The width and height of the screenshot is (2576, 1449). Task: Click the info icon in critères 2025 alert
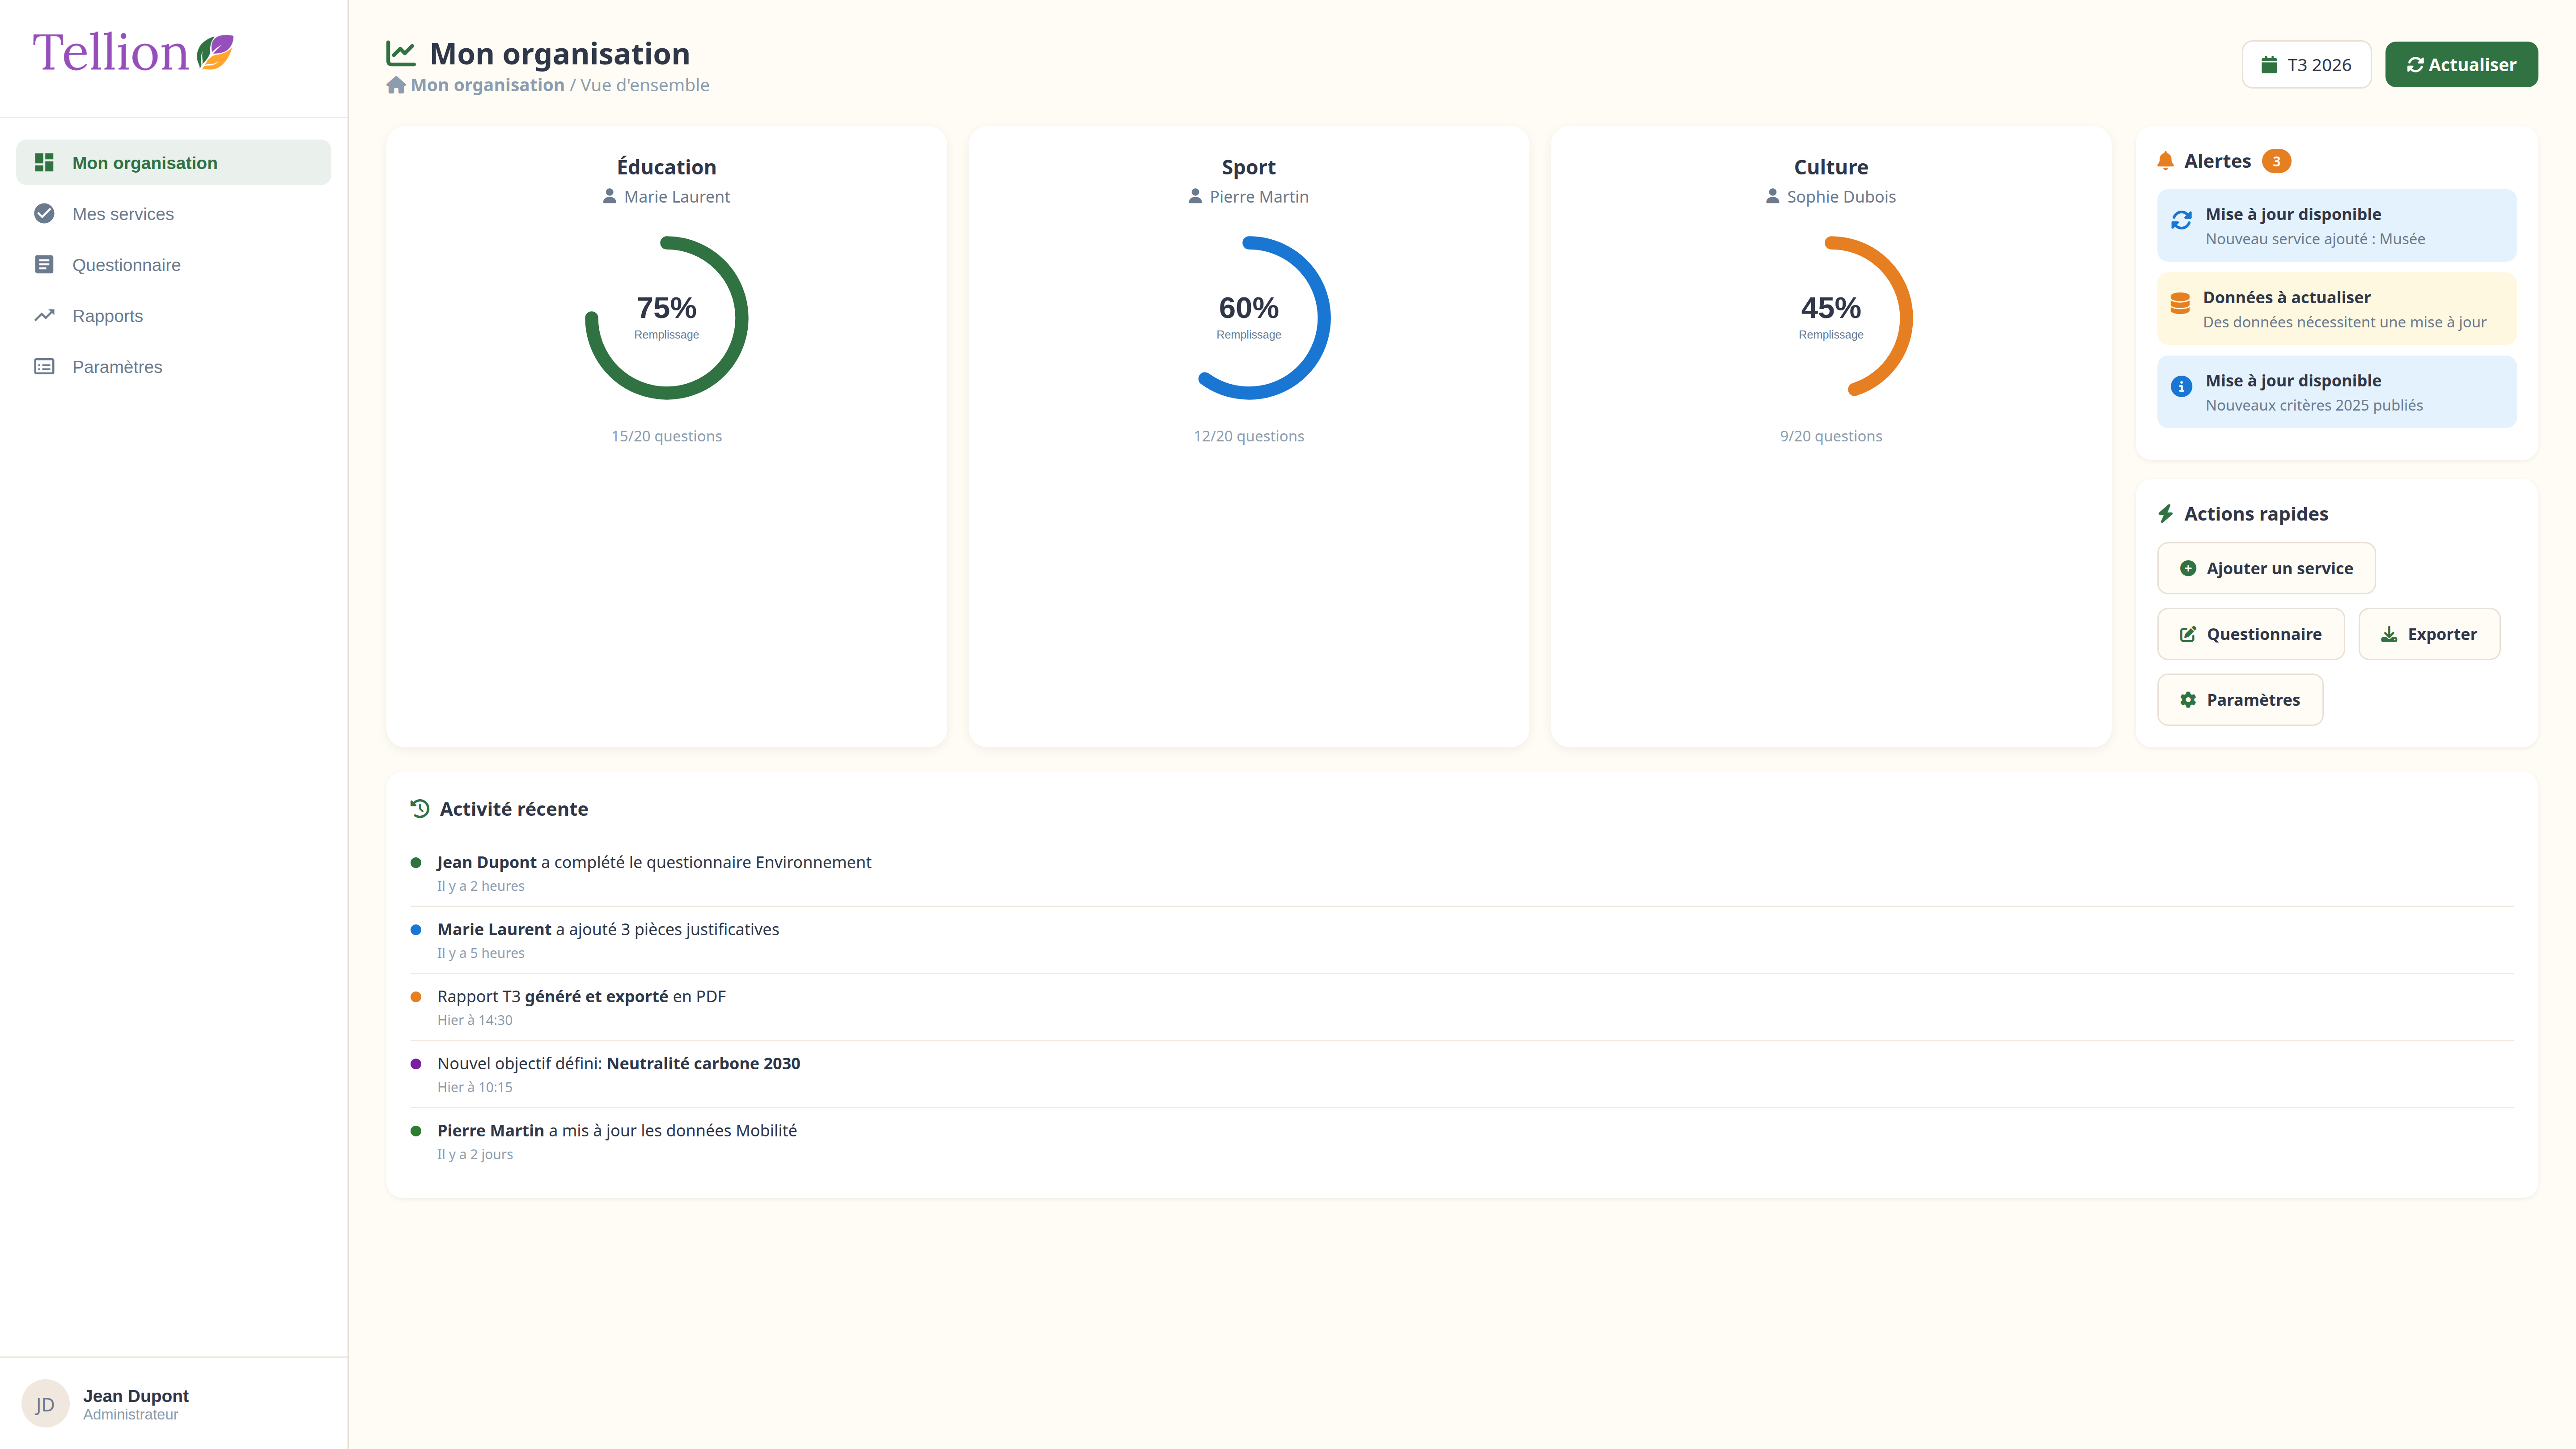(x=2182, y=386)
